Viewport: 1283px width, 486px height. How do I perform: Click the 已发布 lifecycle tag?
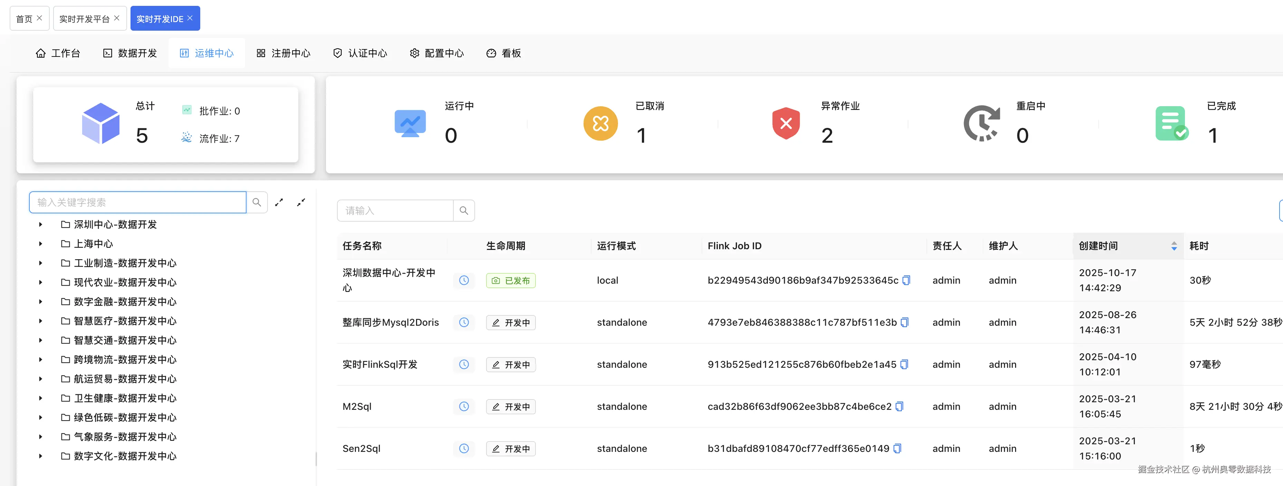tap(511, 281)
